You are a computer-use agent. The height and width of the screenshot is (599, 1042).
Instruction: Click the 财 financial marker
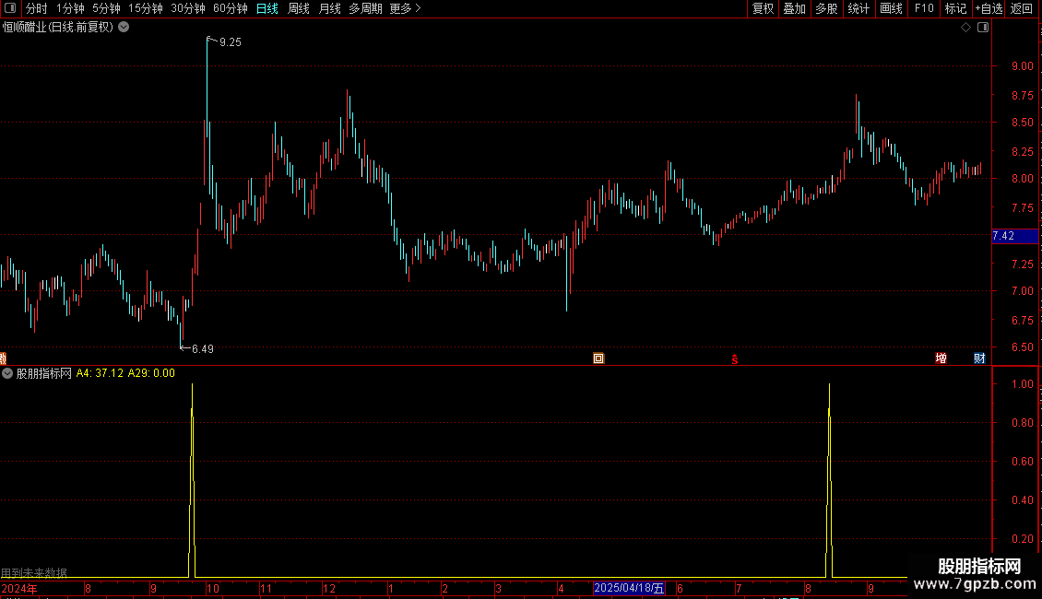pos(979,358)
